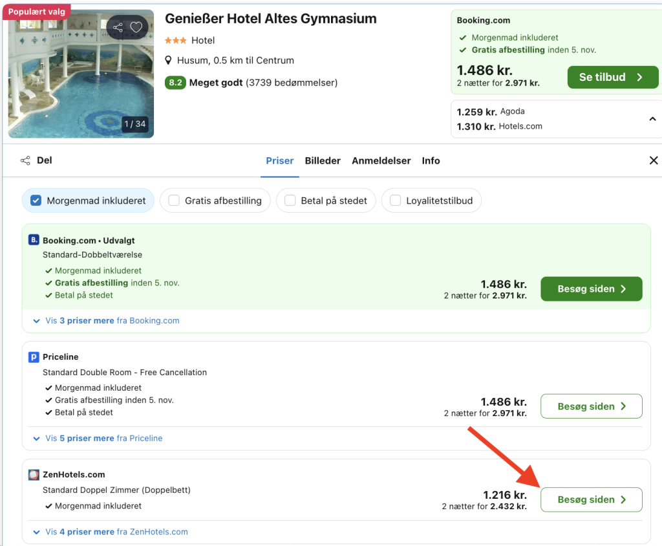
Task: Collapse the Agoda and Hotels.com price list
Action: click(x=652, y=119)
